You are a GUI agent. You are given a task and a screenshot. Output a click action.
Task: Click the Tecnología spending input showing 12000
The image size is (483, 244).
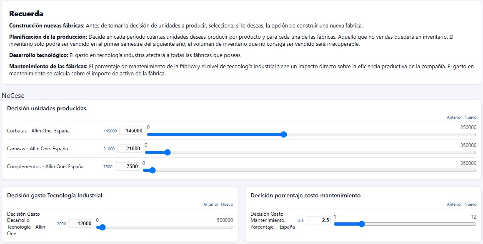pyautogui.click(x=81, y=224)
